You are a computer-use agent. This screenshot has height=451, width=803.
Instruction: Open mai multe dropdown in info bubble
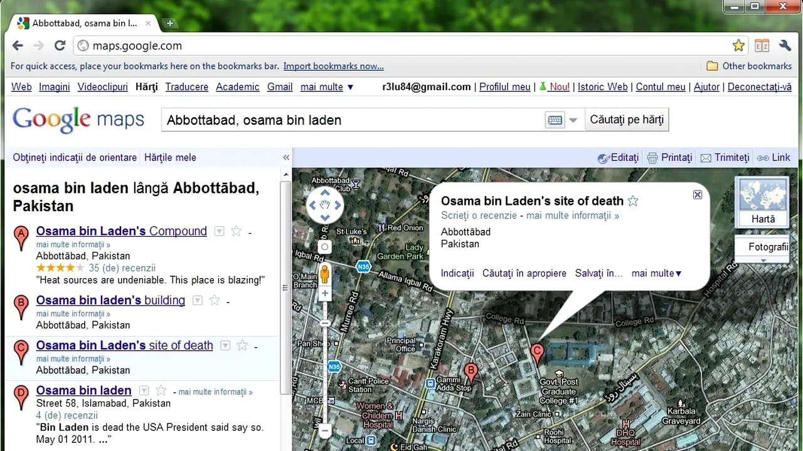(657, 273)
